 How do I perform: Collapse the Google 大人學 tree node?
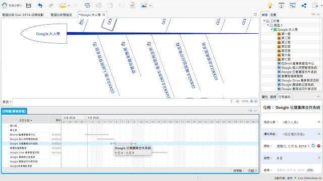click(272, 30)
